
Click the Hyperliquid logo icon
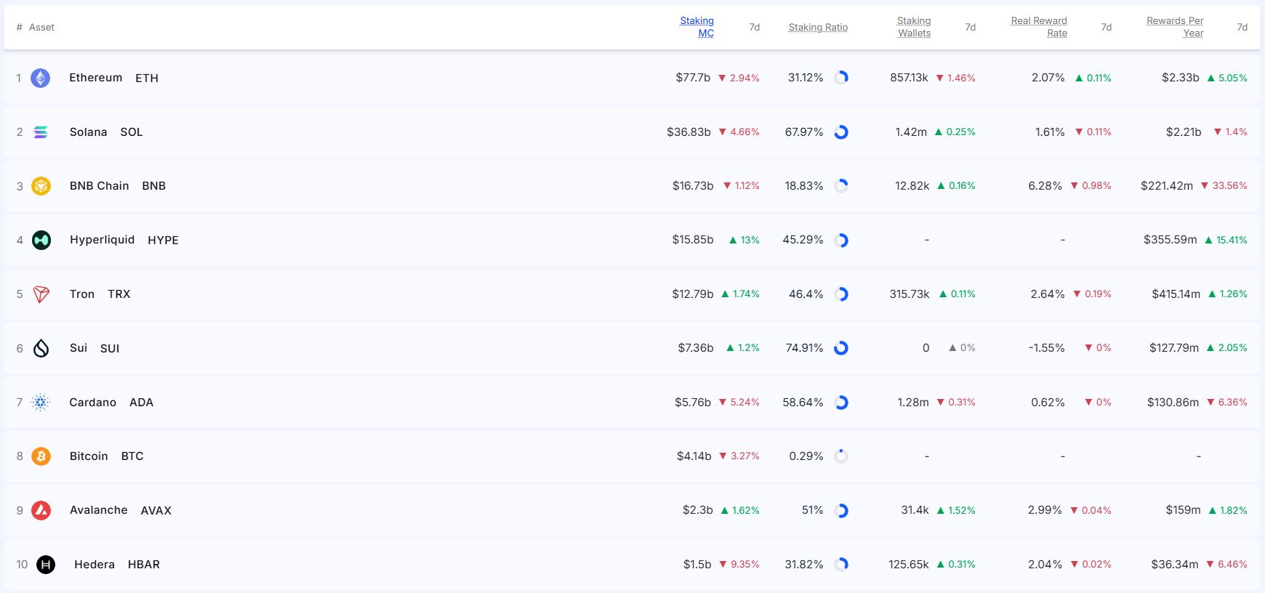coord(41,240)
